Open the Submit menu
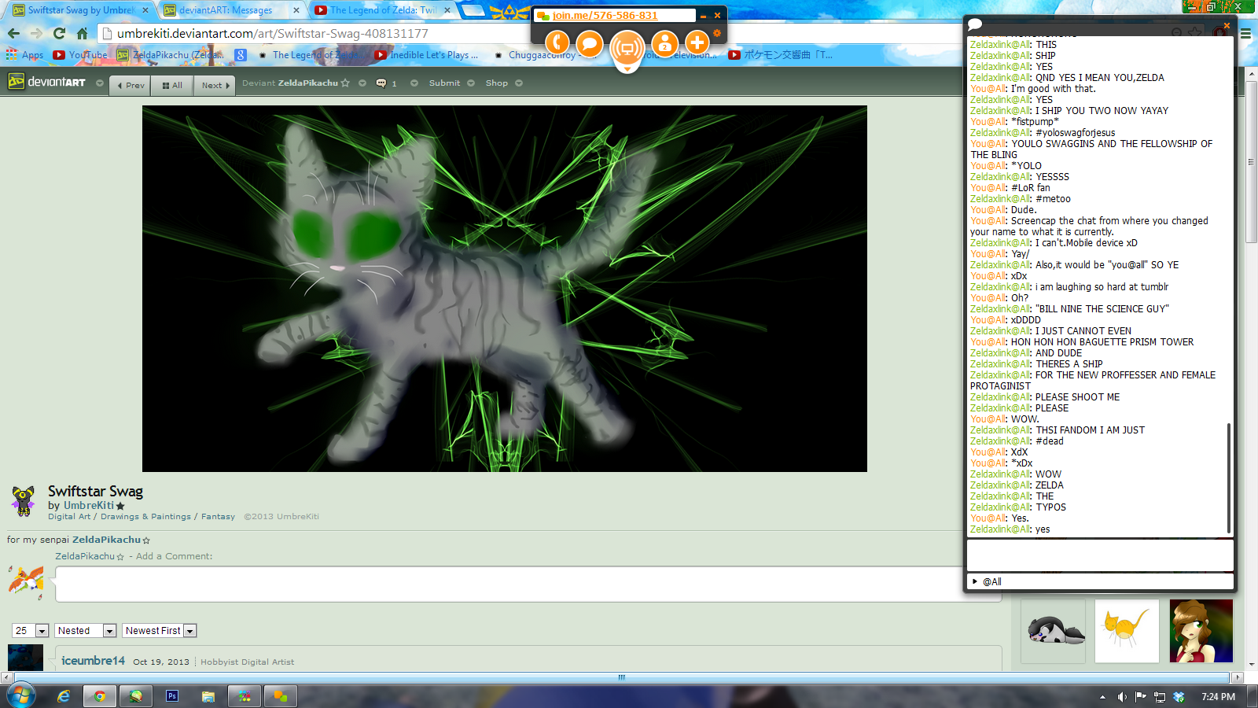Screen dimensions: 1258x708 click(x=444, y=83)
